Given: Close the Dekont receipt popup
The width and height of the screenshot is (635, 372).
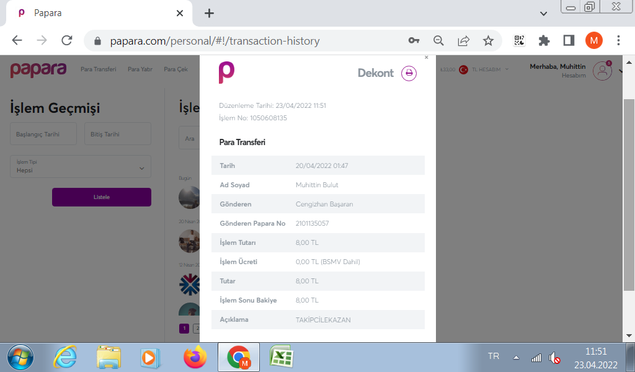Looking at the screenshot, I should tap(427, 58).
